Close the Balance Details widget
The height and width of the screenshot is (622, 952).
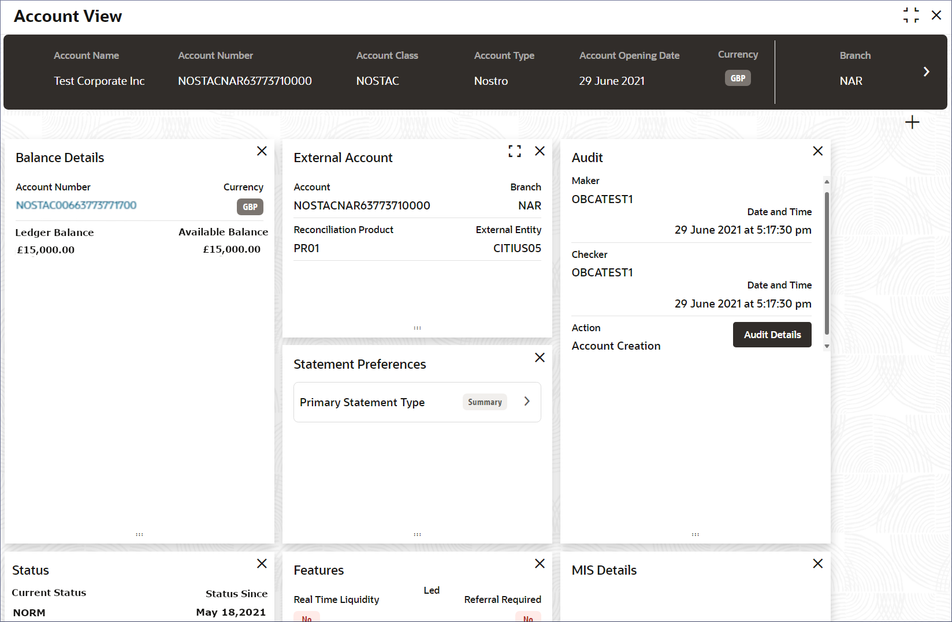pyautogui.click(x=262, y=151)
